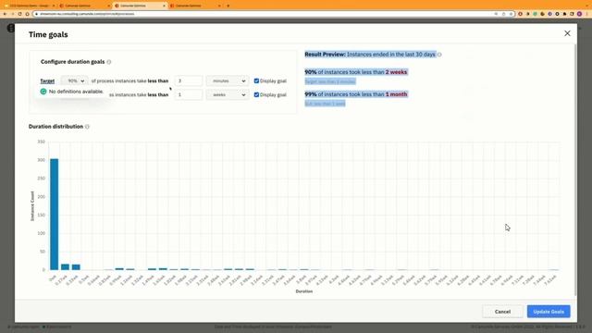Open the browser three-dot menu
The image size is (592, 333).
click(587, 14)
